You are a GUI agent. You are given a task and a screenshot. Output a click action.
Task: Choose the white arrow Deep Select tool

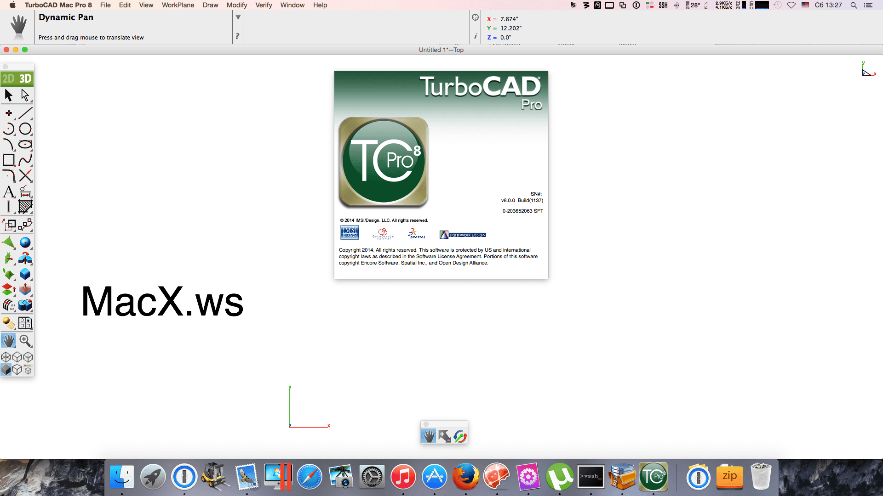tap(25, 95)
